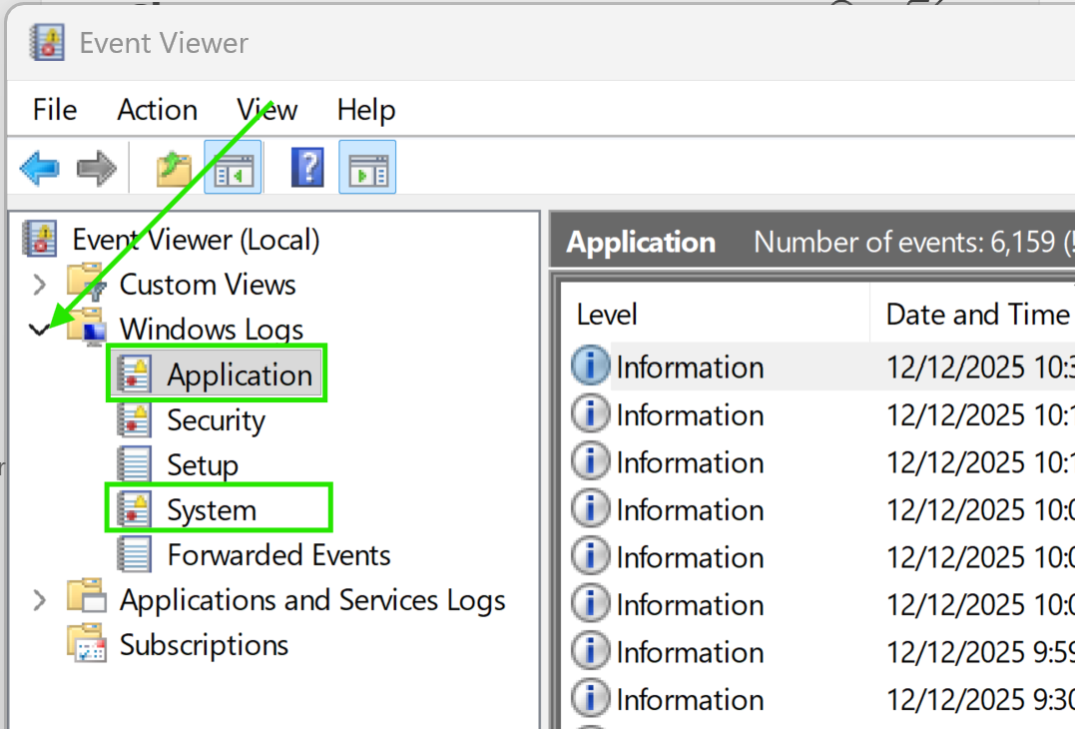The image size is (1075, 729).
Task: Click the Applications and Services Logs folder icon
Action: click(x=87, y=597)
